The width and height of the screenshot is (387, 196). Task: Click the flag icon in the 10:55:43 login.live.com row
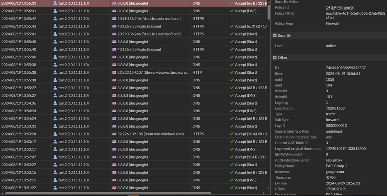tap(114, 26)
